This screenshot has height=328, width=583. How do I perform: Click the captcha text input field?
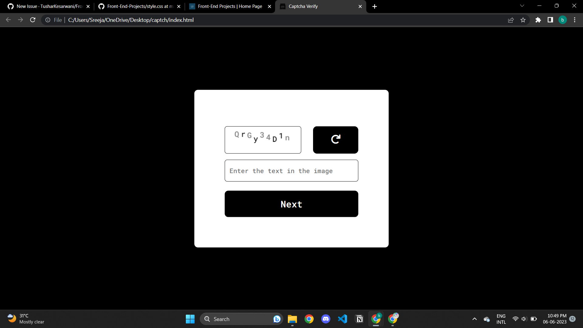tap(291, 171)
